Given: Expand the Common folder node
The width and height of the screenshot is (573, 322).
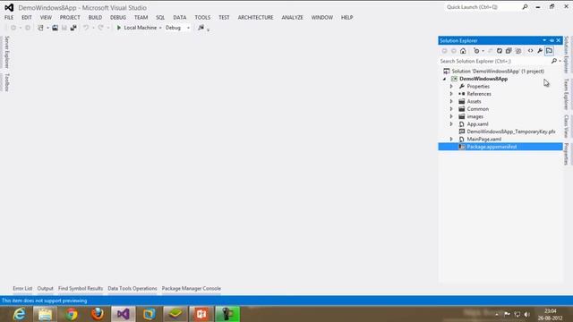Looking at the screenshot, I should click(x=451, y=109).
